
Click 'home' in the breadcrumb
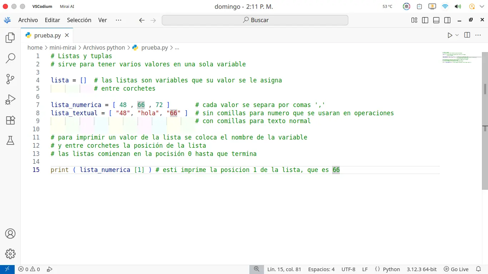point(35,47)
